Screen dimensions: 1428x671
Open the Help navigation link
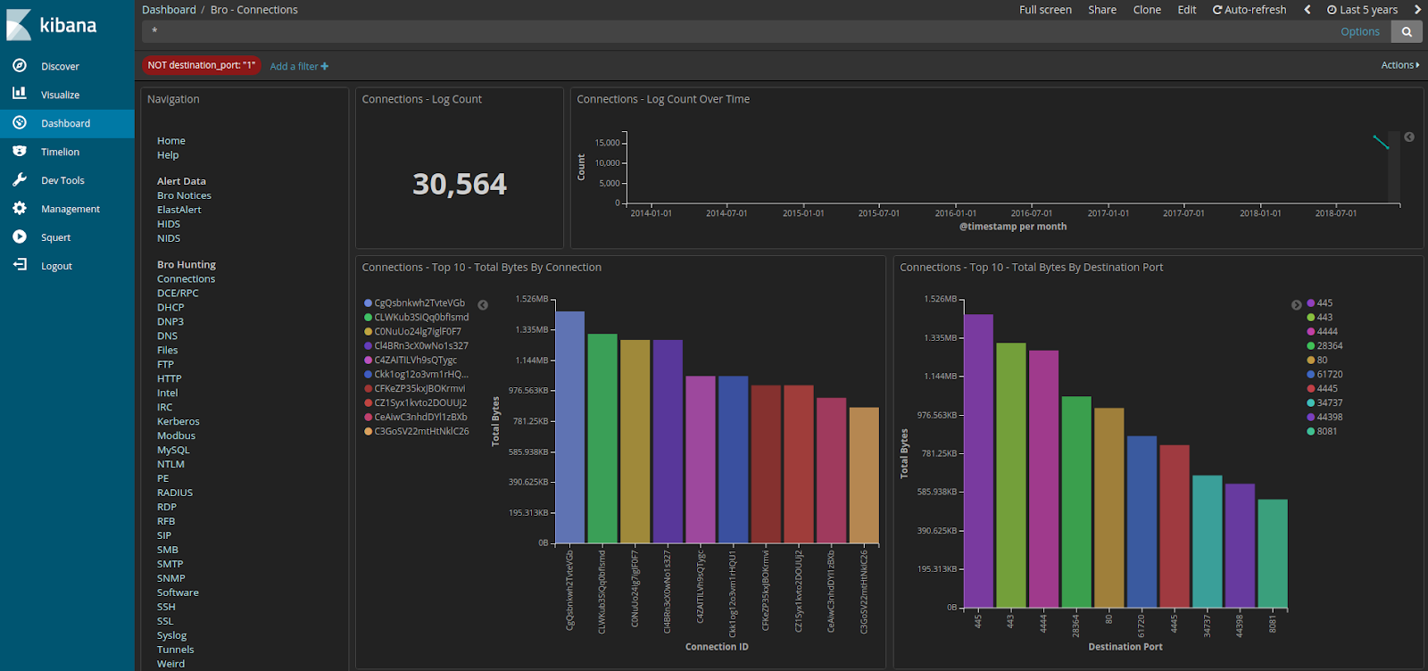point(168,154)
